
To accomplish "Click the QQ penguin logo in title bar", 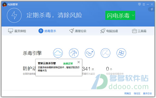I will point(4,4).
